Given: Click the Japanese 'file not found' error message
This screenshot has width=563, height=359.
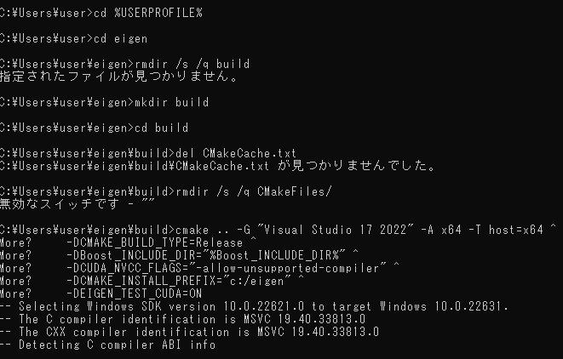Looking at the screenshot, I should pos(119,77).
